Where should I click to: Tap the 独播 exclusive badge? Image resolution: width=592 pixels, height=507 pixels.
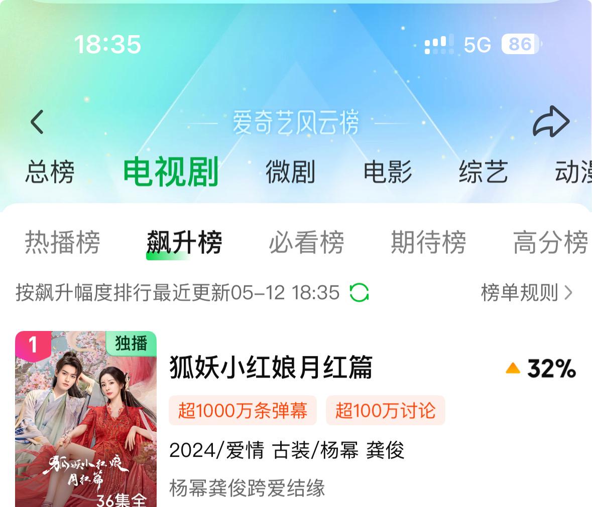[131, 343]
